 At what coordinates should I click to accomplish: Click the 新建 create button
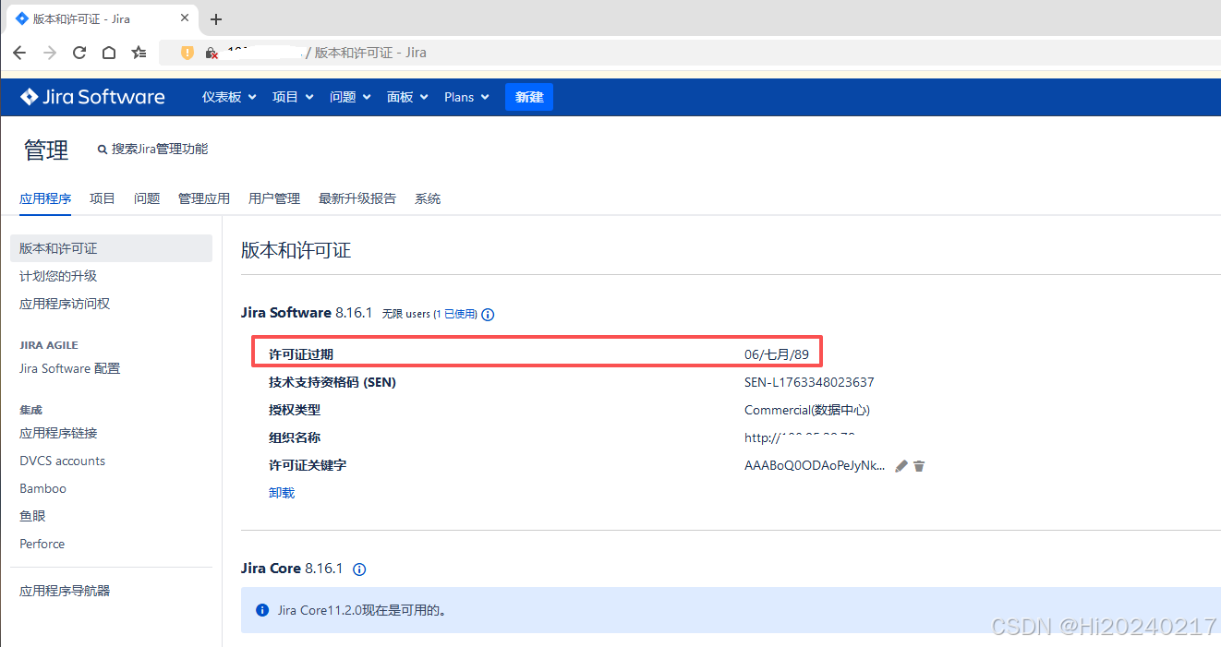[529, 97]
